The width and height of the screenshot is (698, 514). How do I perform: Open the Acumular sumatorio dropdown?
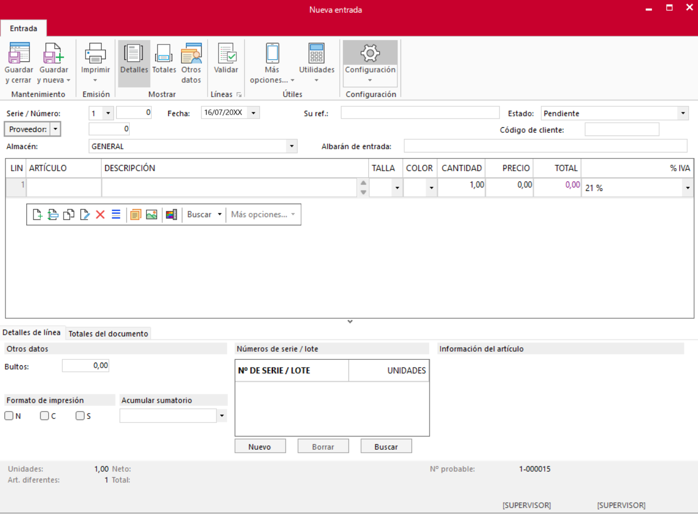[x=222, y=416]
